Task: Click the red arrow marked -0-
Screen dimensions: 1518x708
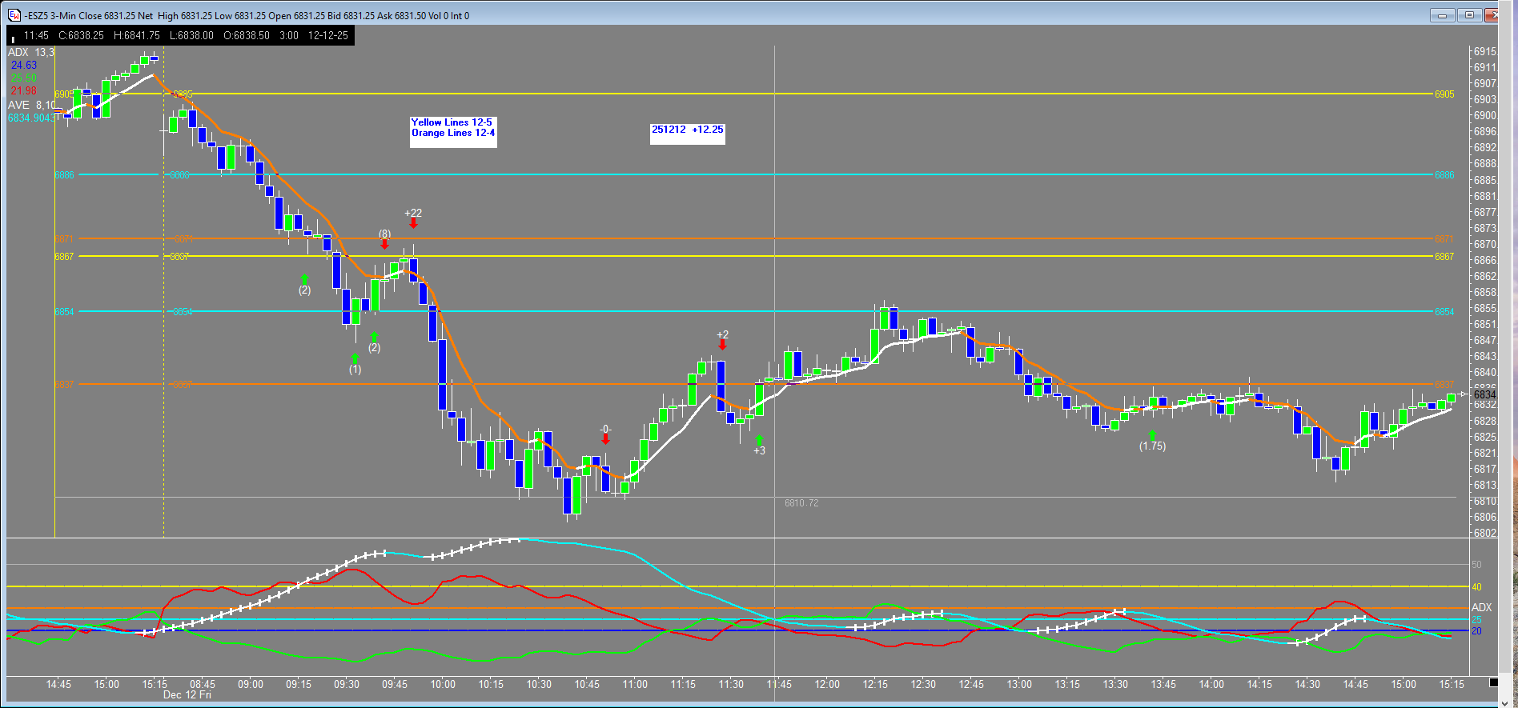Action: (x=605, y=438)
